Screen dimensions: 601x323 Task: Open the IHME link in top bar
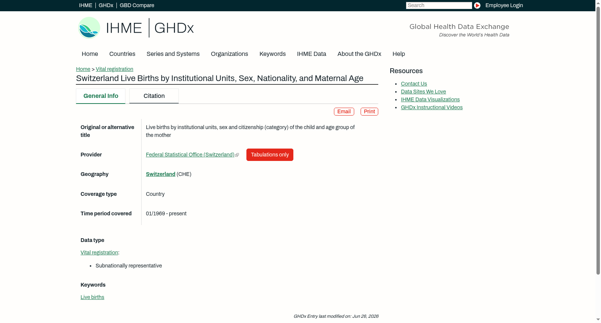coord(86,5)
